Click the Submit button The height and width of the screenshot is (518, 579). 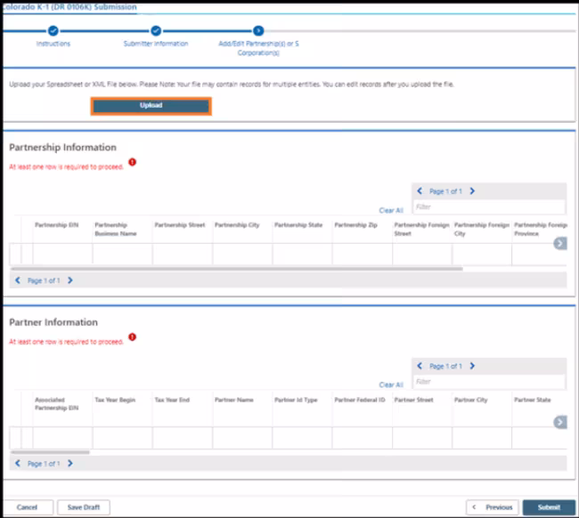549,507
